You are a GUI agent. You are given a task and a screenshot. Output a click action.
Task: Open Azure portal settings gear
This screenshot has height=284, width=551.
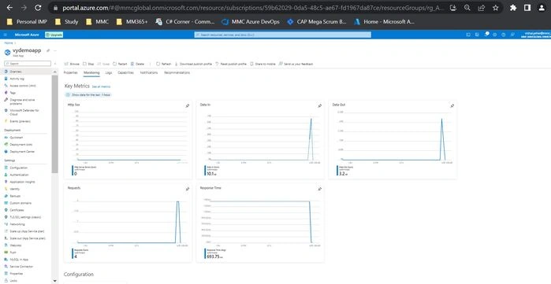click(495, 35)
